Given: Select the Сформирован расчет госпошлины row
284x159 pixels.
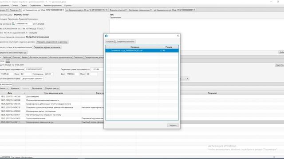Looking at the screenshot, I should [51, 111].
